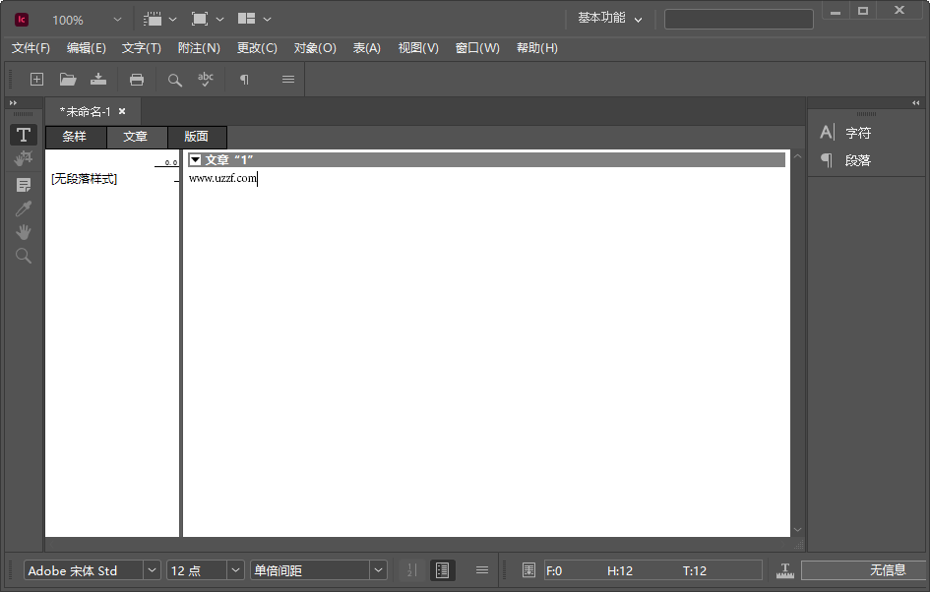Screen dimensions: 930x592
Task: Open the 基本功能 workspace switcher
Action: tap(607, 18)
